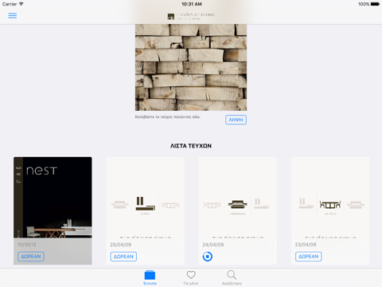This screenshot has width=382, height=287.
Task: Open the nest magazine cover
Action: tap(53, 197)
